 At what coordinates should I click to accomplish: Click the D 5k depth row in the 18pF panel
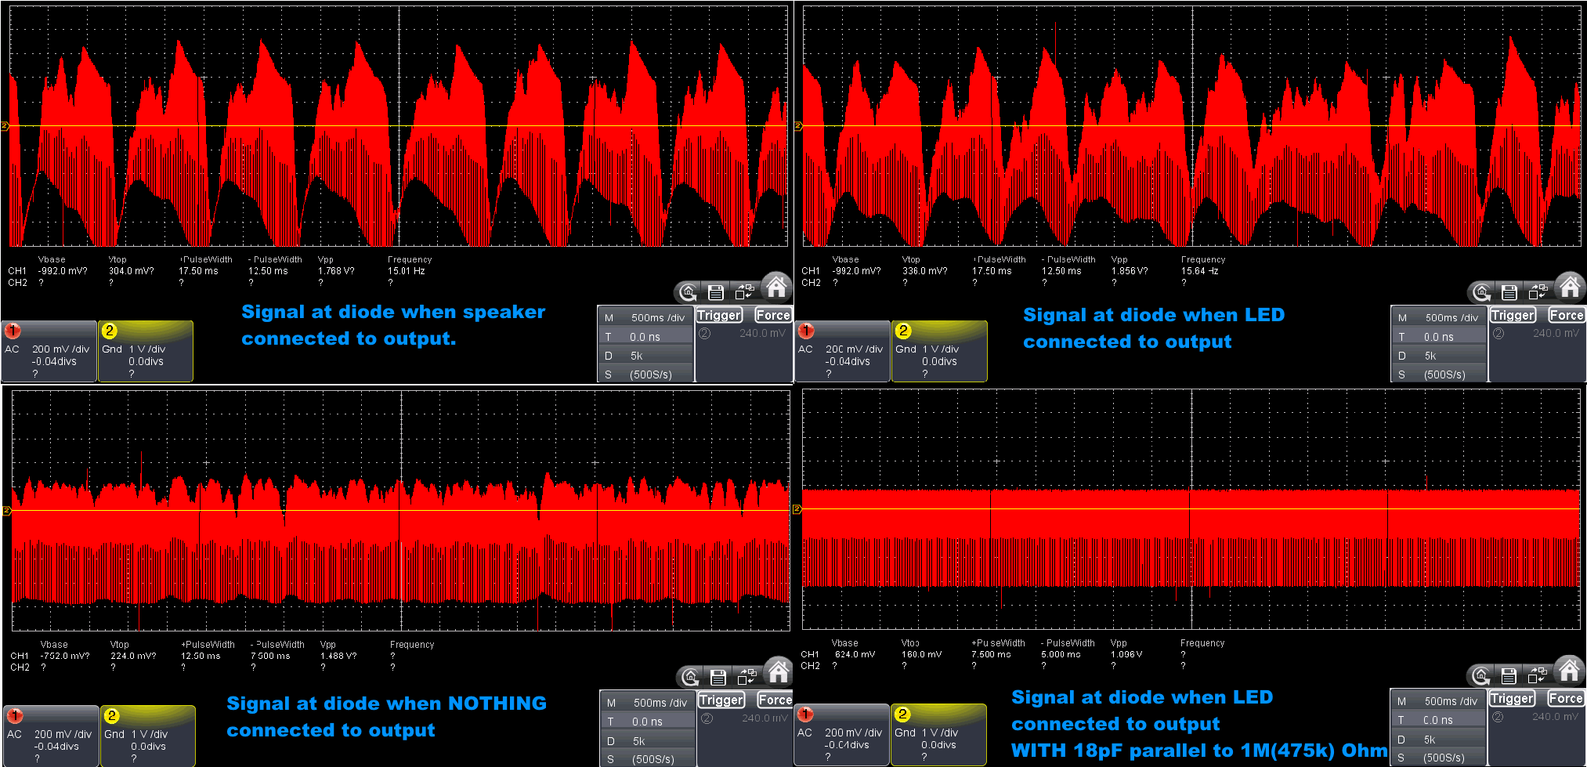click(x=1439, y=739)
